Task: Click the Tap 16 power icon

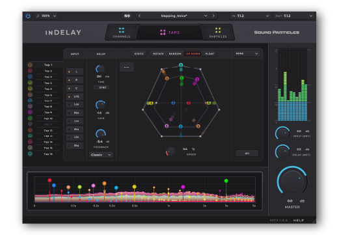Action: (30, 154)
